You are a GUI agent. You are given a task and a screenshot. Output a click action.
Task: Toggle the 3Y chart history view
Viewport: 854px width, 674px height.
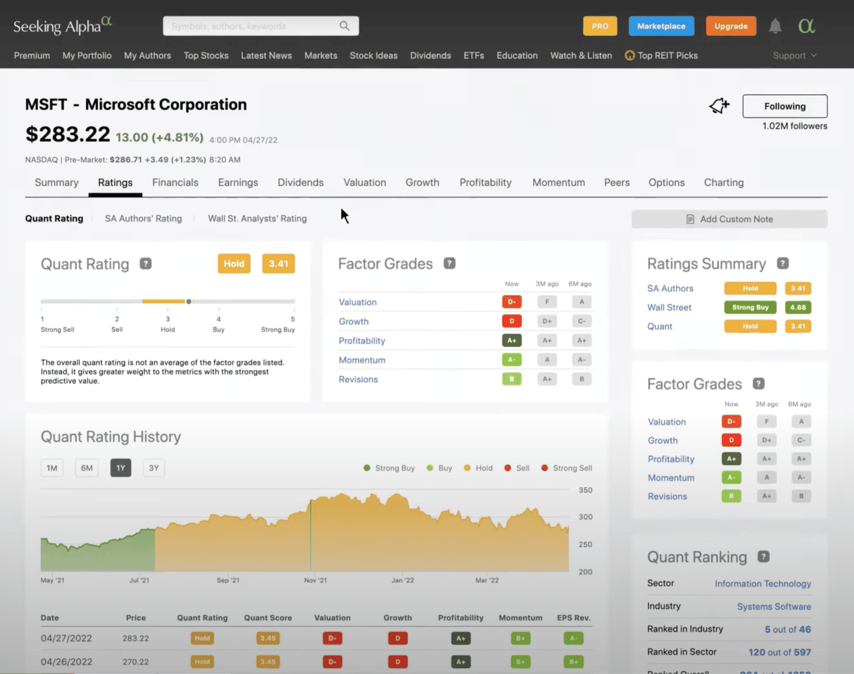click(154, 467)
